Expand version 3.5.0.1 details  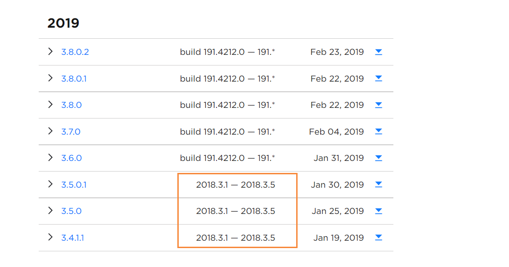click(x=50, y=184)
